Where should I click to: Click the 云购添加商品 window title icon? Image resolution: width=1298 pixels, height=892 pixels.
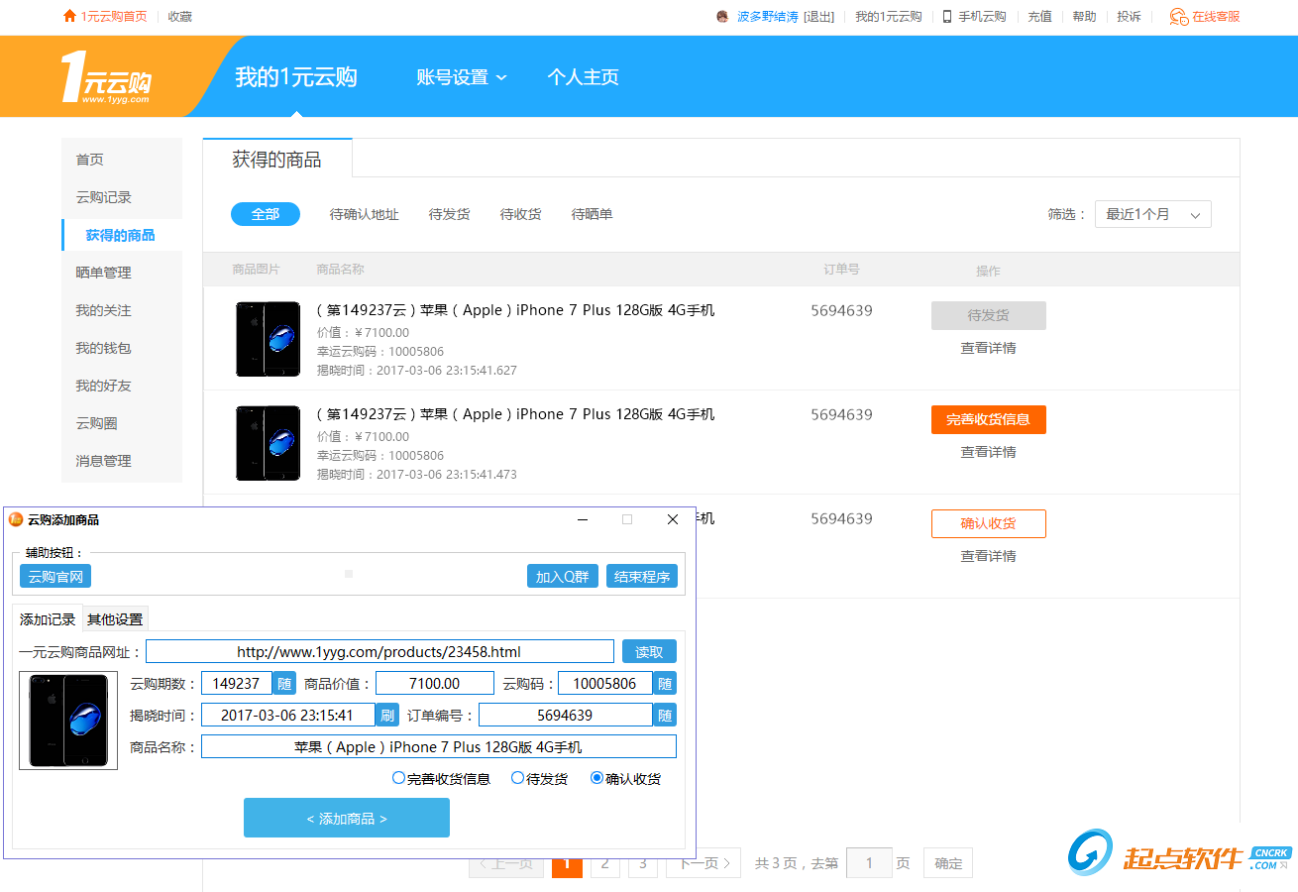[16, 519]
